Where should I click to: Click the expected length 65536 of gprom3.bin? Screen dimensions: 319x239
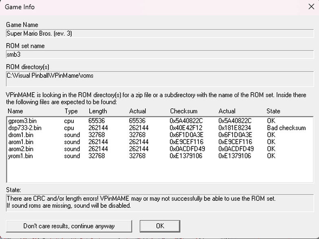coord(97,121)
